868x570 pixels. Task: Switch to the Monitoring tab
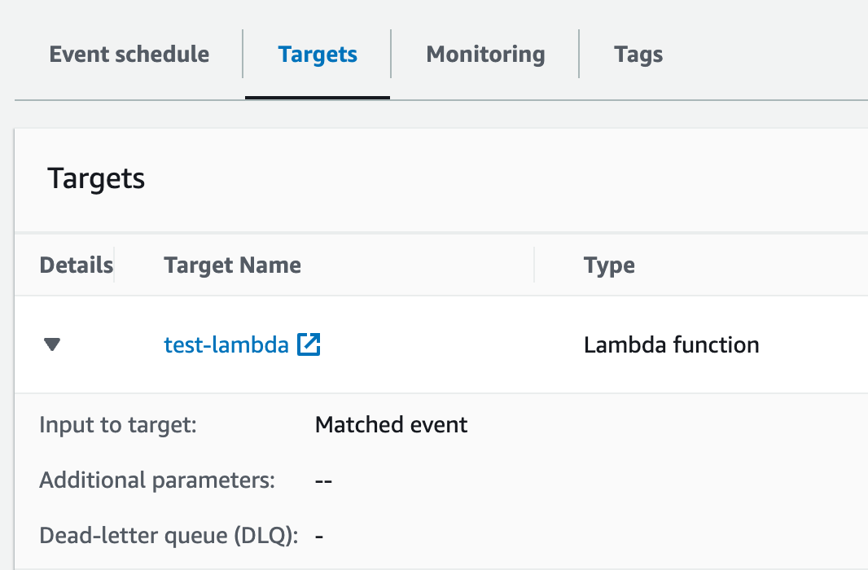[x=484, y=54]
